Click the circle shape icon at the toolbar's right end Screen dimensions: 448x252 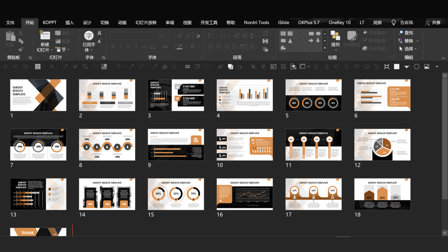pyautogui.click(x=417, y=67)
